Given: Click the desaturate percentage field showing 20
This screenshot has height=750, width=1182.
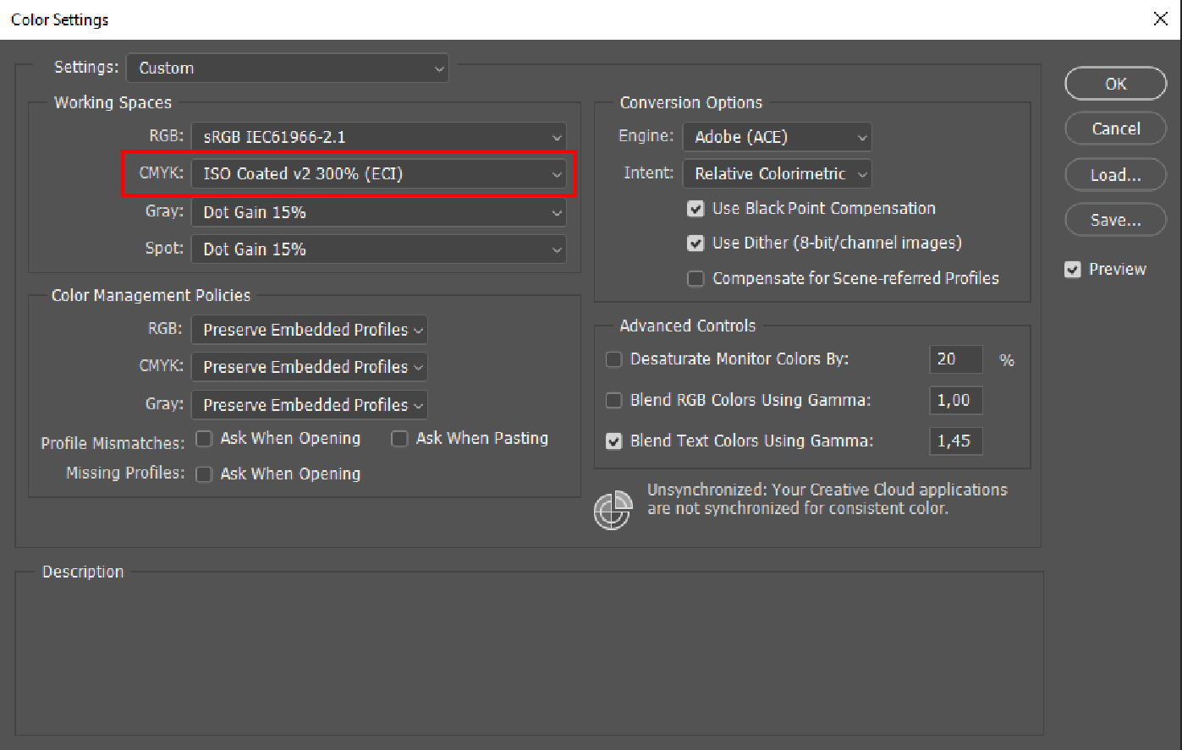Looking at the screenshot, I should click(x=956, y=359).
